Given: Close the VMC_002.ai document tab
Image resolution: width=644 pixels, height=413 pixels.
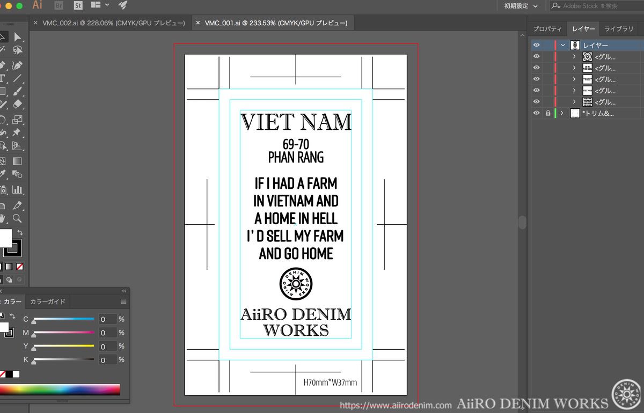Looking at the screenshot, I should [35, 23].
